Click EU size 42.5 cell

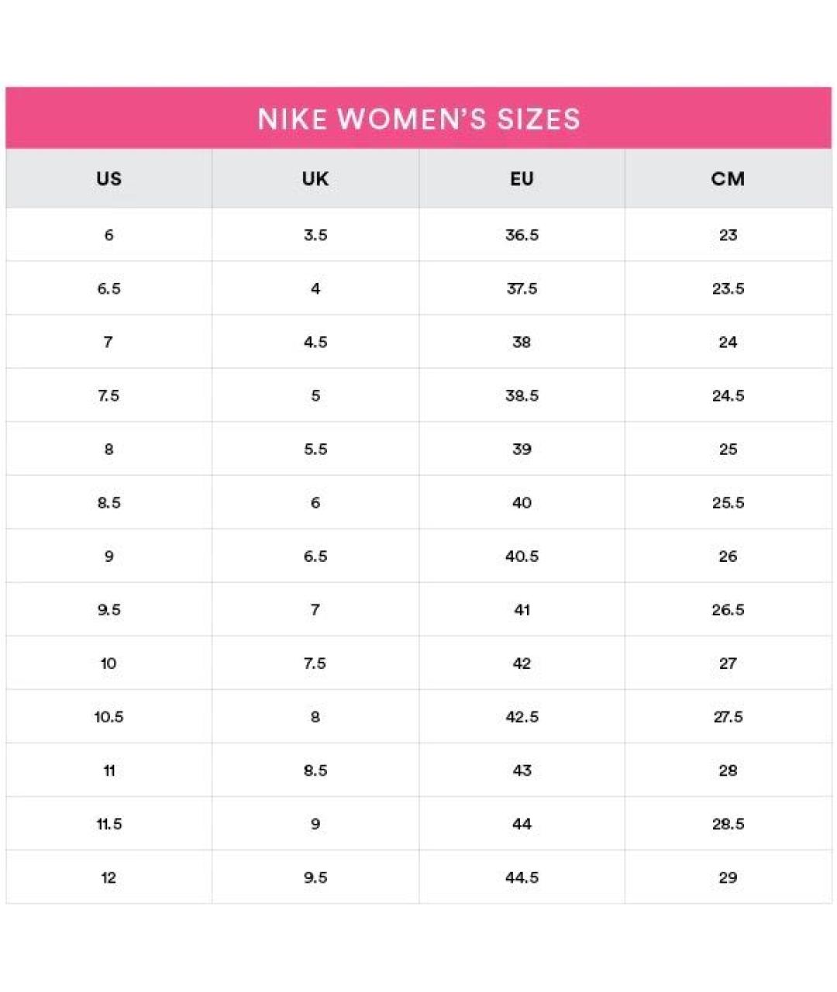[x=522, y=716]
